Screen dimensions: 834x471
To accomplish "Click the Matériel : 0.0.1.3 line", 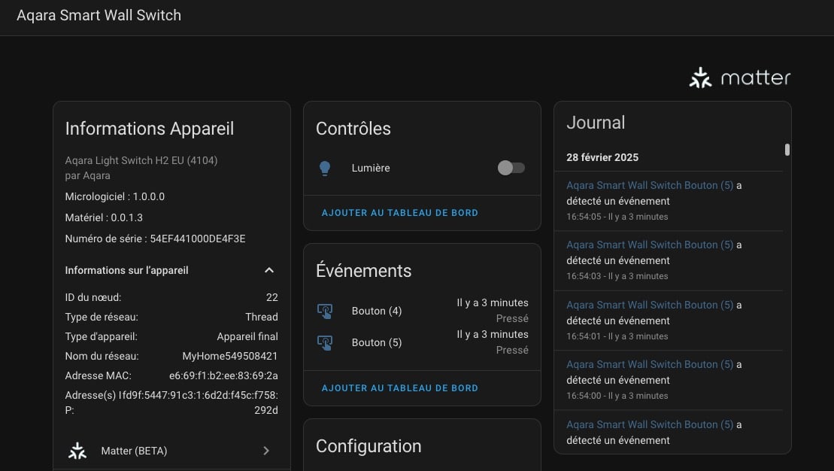I will [x=104, y=217].
